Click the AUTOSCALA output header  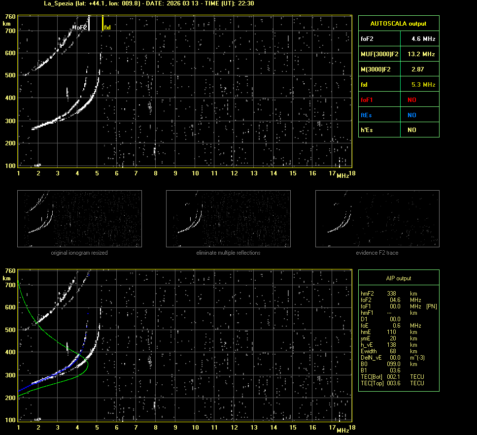(x=398, y=23)
